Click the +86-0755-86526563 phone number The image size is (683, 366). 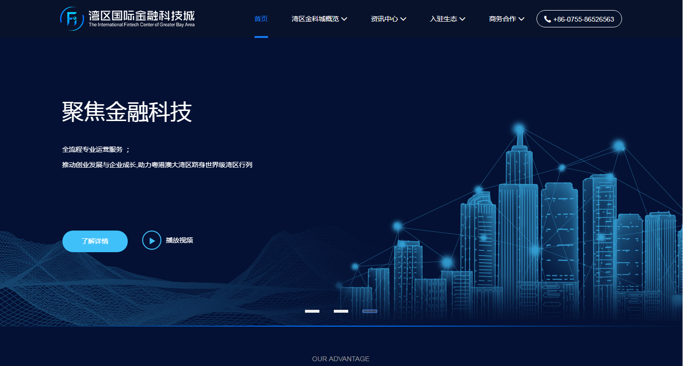coord(584,19)
